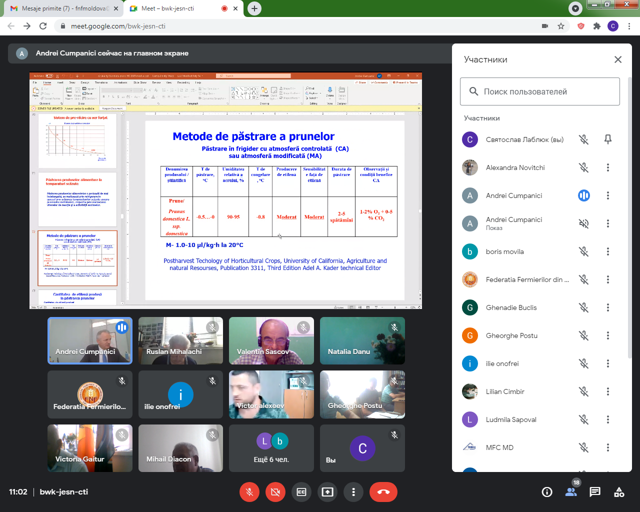Click the Поиск пользователей search field
640x512 pixels.
(x=540, y=91)
